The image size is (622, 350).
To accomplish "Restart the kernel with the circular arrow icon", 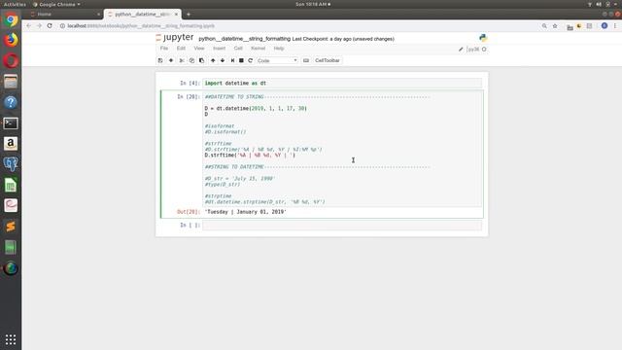I will pos(251,60).
